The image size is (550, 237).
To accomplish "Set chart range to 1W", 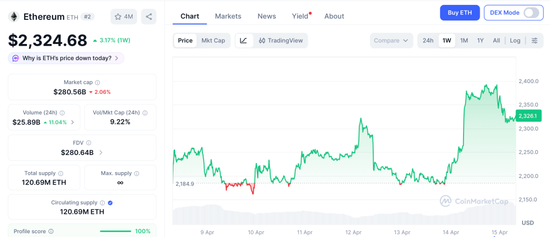I will [447, 41].
